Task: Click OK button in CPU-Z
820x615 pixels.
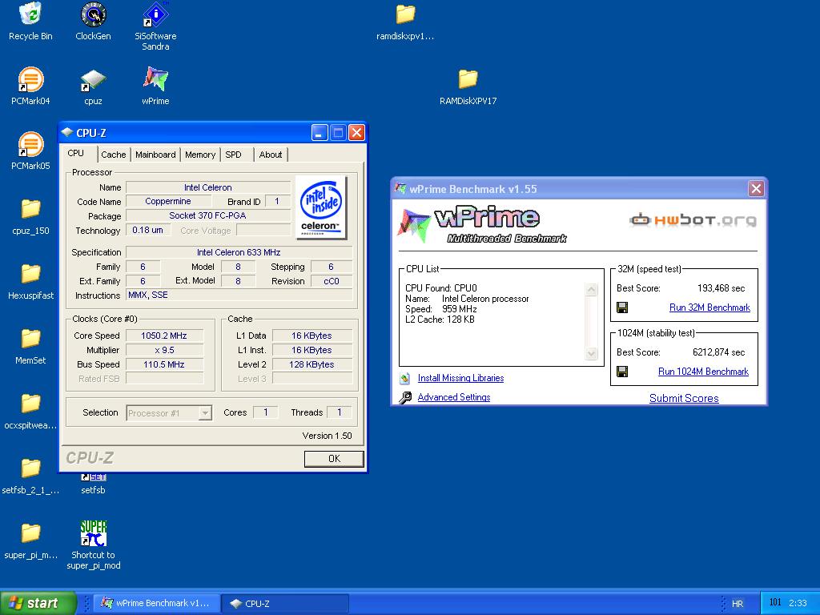Action: (x=334, y=459)
